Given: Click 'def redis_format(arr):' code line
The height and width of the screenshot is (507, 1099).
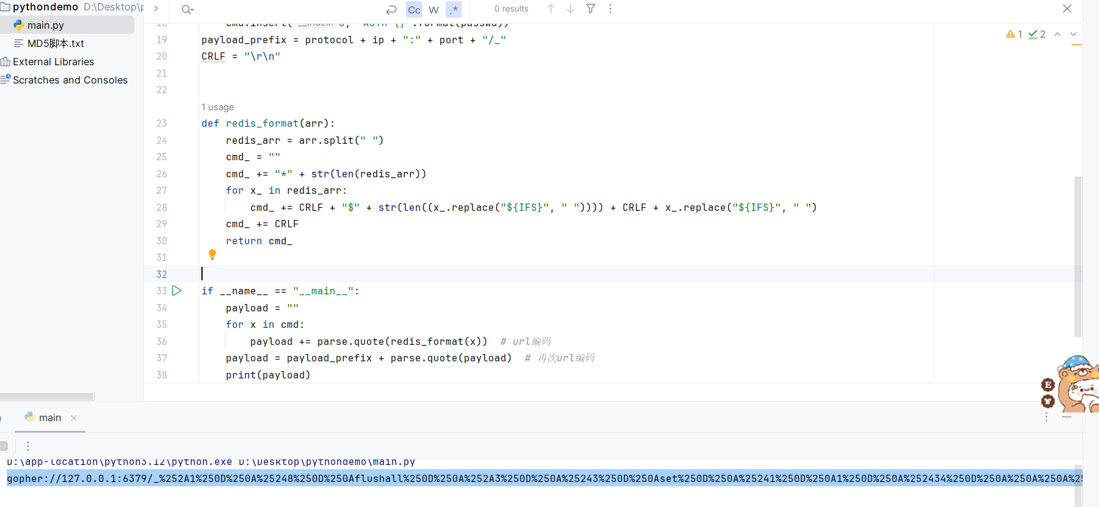Looking at the screenshot, I should tap(268, 123).
